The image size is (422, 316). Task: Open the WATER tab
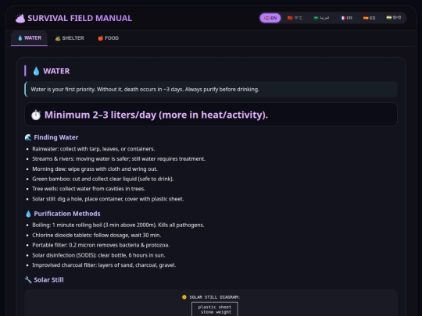[x=30, y=38]
